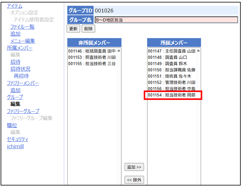The width and height of the screenshot is (245, 191).
Task: Select 001153 照査技術者 川田 entry
Action: 92,57
